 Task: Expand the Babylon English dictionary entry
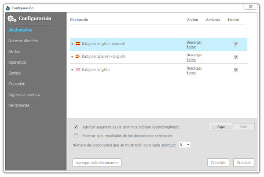72,70
